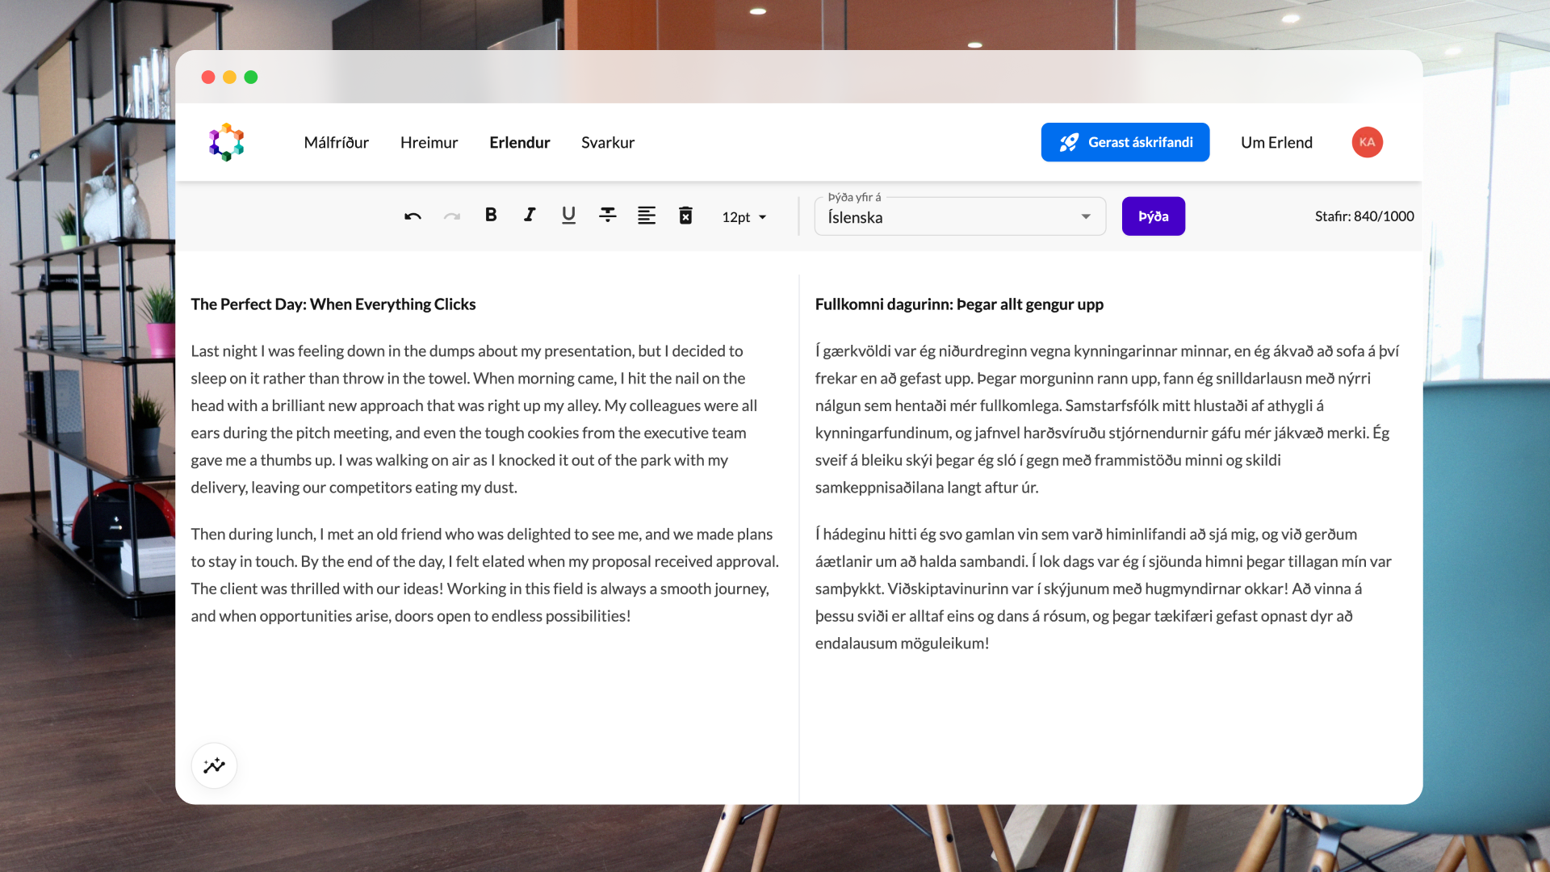Click the undo arrow icon
The width and height of the screenshot is (1550, 872).
coord(413,216)
